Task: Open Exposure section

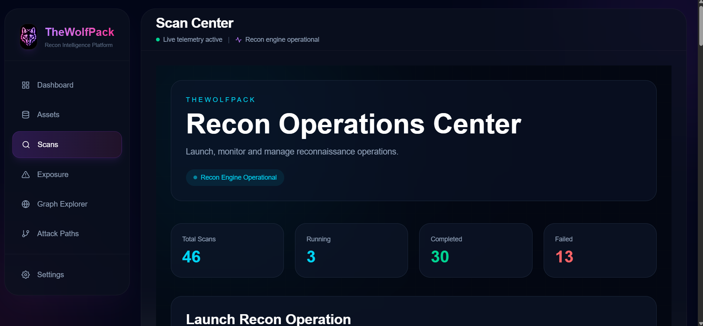Action: (x=67, y=174)
